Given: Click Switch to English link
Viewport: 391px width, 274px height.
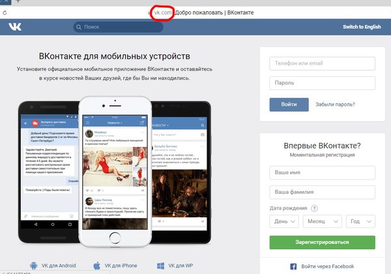Looking at the screenshot, I should click(x=362, y=27).
